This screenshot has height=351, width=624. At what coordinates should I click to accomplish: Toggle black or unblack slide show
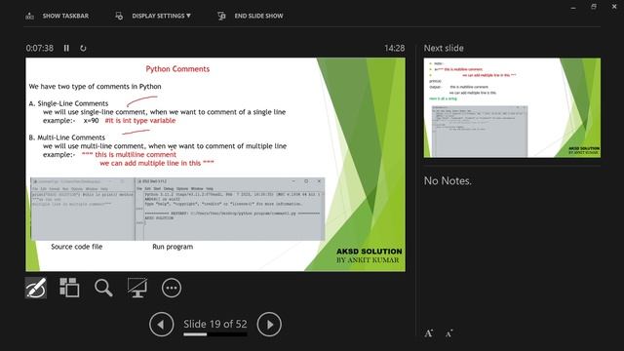[x=137, y=288]
